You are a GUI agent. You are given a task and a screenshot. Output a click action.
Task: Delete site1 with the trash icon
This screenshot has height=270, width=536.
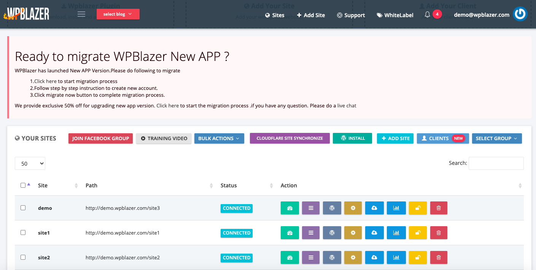[439, 233]
